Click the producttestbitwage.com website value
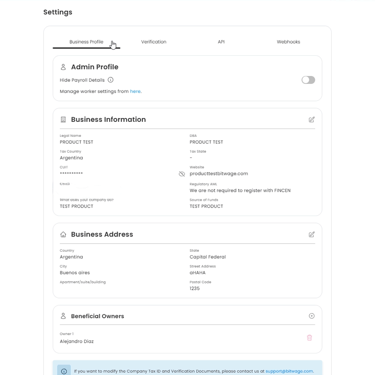Screen dimensions: 375x375 click(218, 173)
